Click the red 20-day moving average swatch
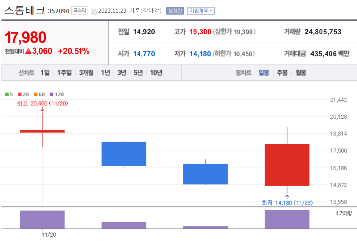Screen dimensions: 357x243 tap(20, 94)
